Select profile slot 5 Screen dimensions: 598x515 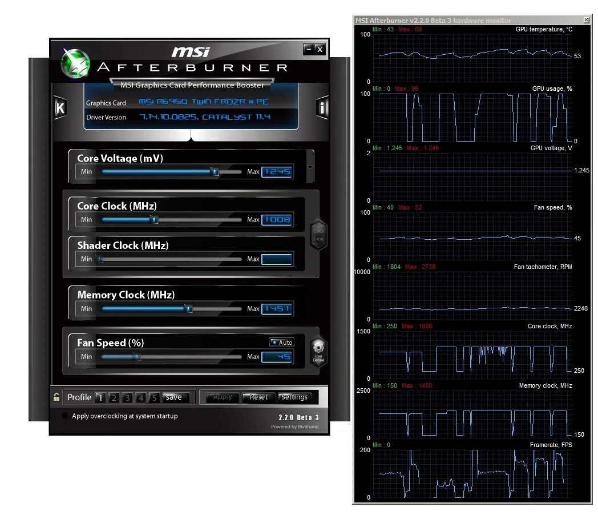[x=154, y=397]
